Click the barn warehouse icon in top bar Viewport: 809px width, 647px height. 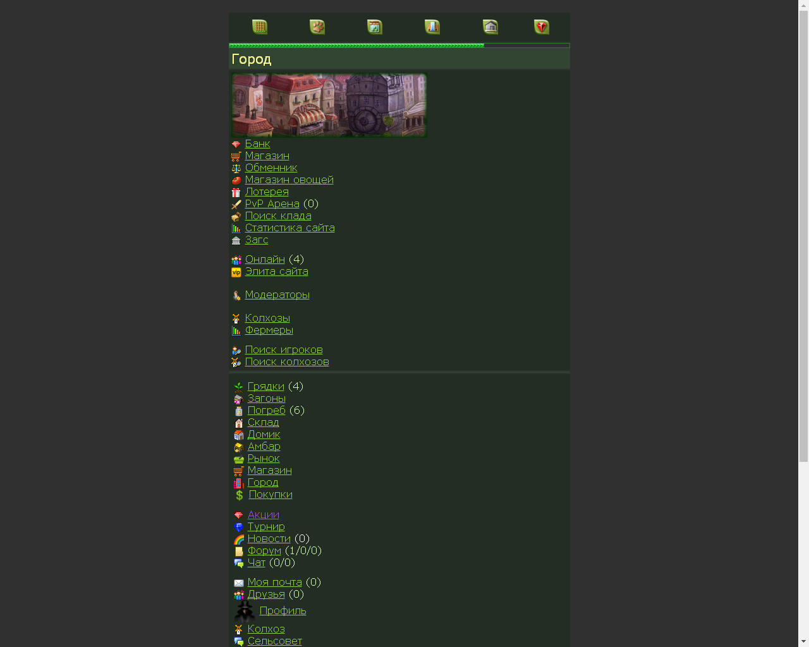pyautogui.click(x=490, y=27)
